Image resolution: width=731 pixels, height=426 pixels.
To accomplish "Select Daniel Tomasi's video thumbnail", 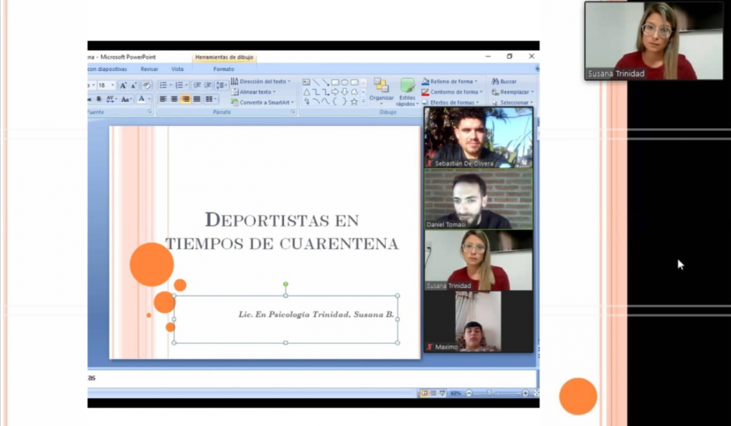I will [x=478, y=199].
